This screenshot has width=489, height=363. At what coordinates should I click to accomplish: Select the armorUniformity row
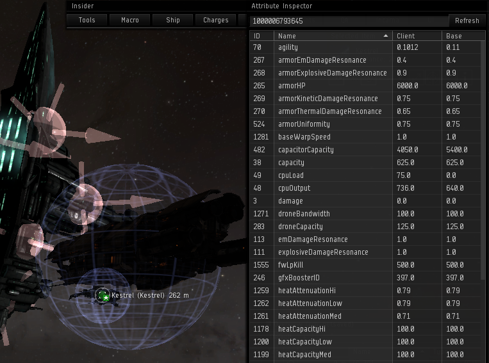[365, 124]
